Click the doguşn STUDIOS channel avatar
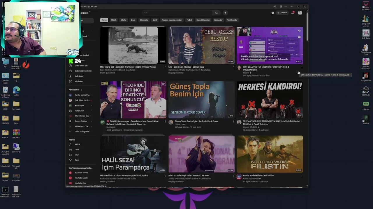373x209 pixels. (239, 122)
